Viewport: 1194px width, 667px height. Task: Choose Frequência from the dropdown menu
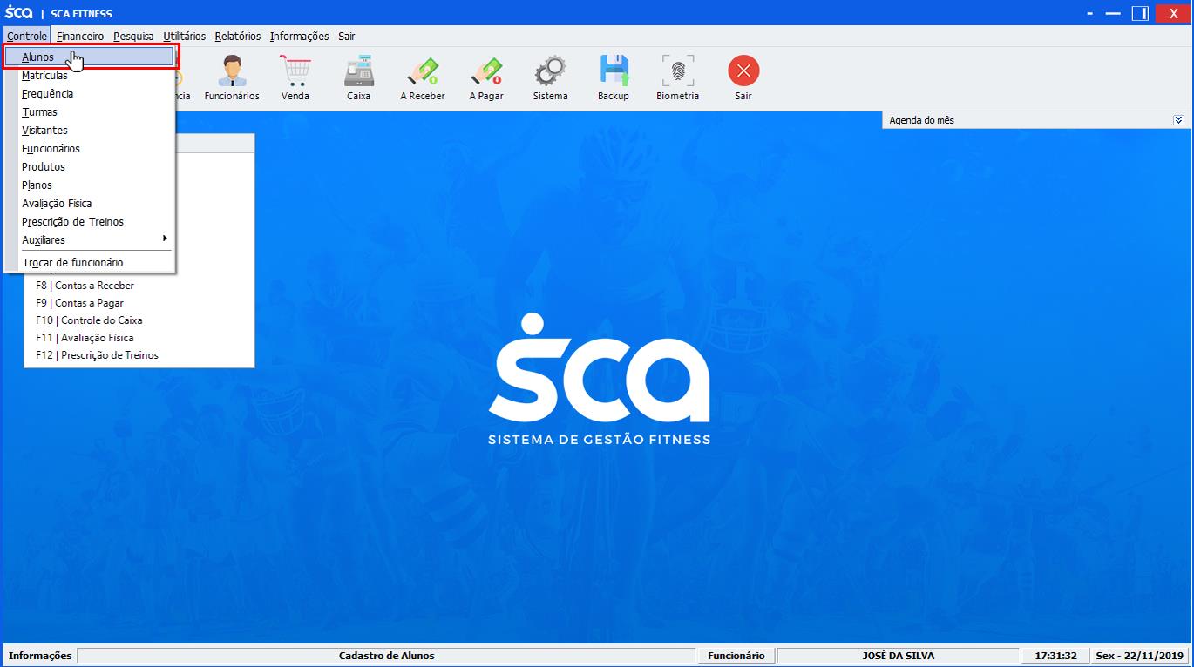[96, 94]
